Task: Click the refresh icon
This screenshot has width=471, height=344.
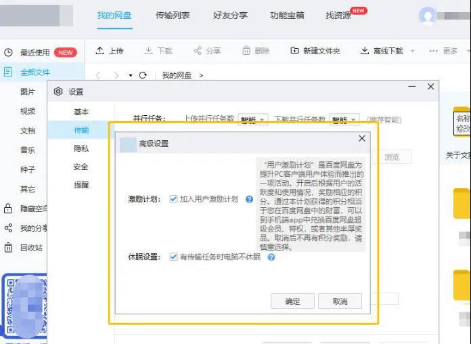Action: 143,75
